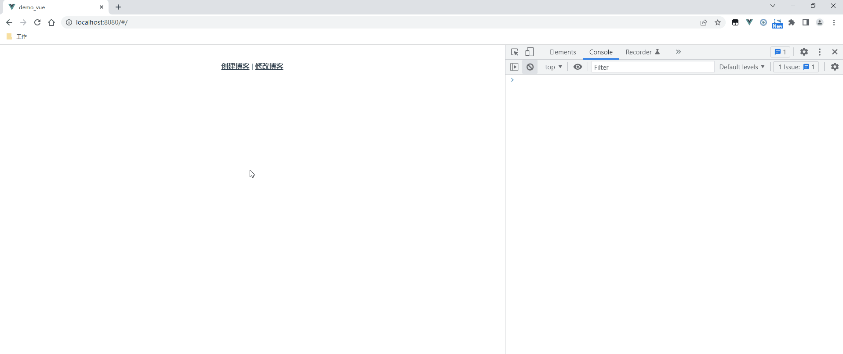Bookmark this page with the star
The width and height of the screenshot is (843, 354).
pyautogui.click(x=718, y=22)
